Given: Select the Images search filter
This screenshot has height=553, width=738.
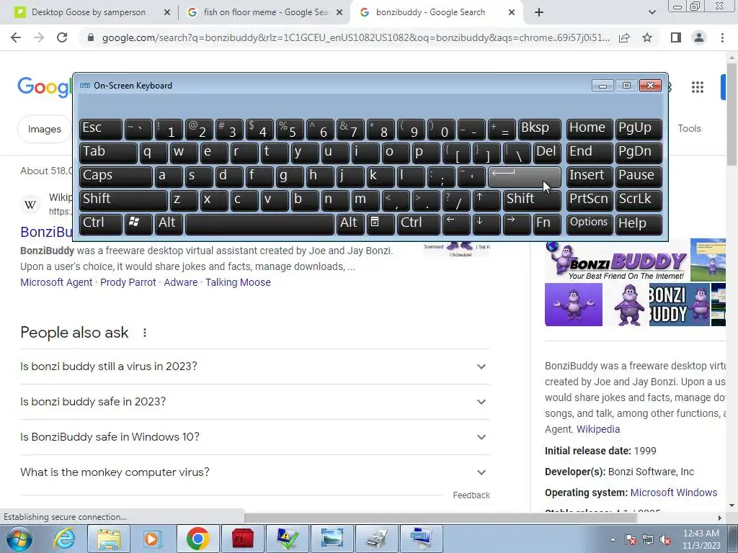Looking at the screenshot, I should tap(44, 129).
